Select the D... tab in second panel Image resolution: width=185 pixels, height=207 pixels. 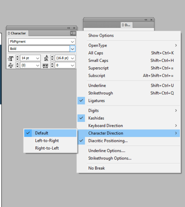click(126, 25)
